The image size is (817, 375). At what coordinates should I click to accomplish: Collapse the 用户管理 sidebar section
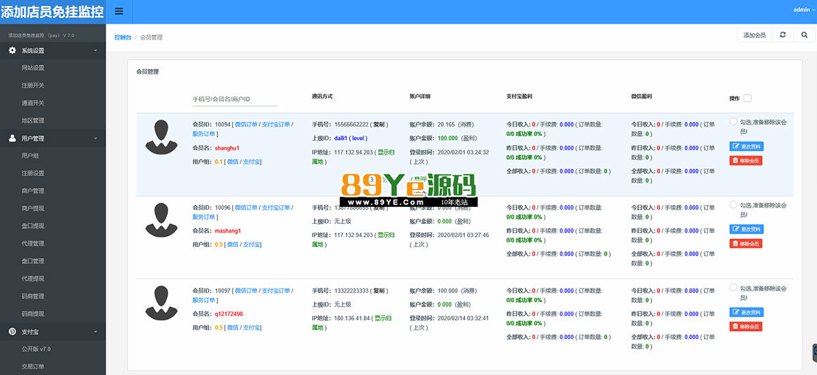pyautogui.click(x=95, y=138)
